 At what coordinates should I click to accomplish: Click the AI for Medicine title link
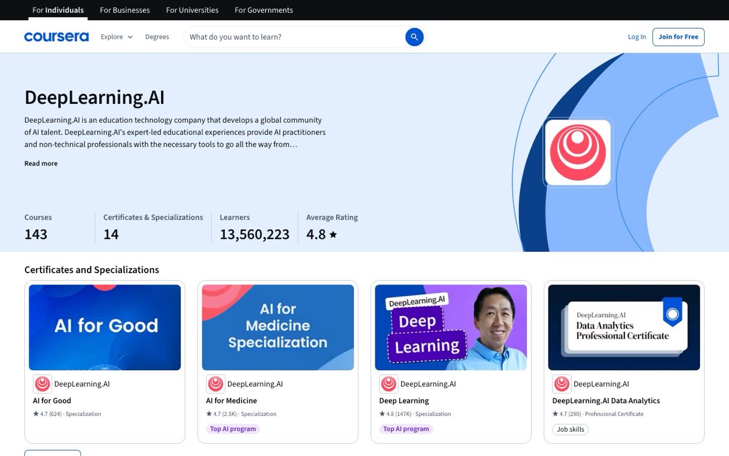point(231,401)
